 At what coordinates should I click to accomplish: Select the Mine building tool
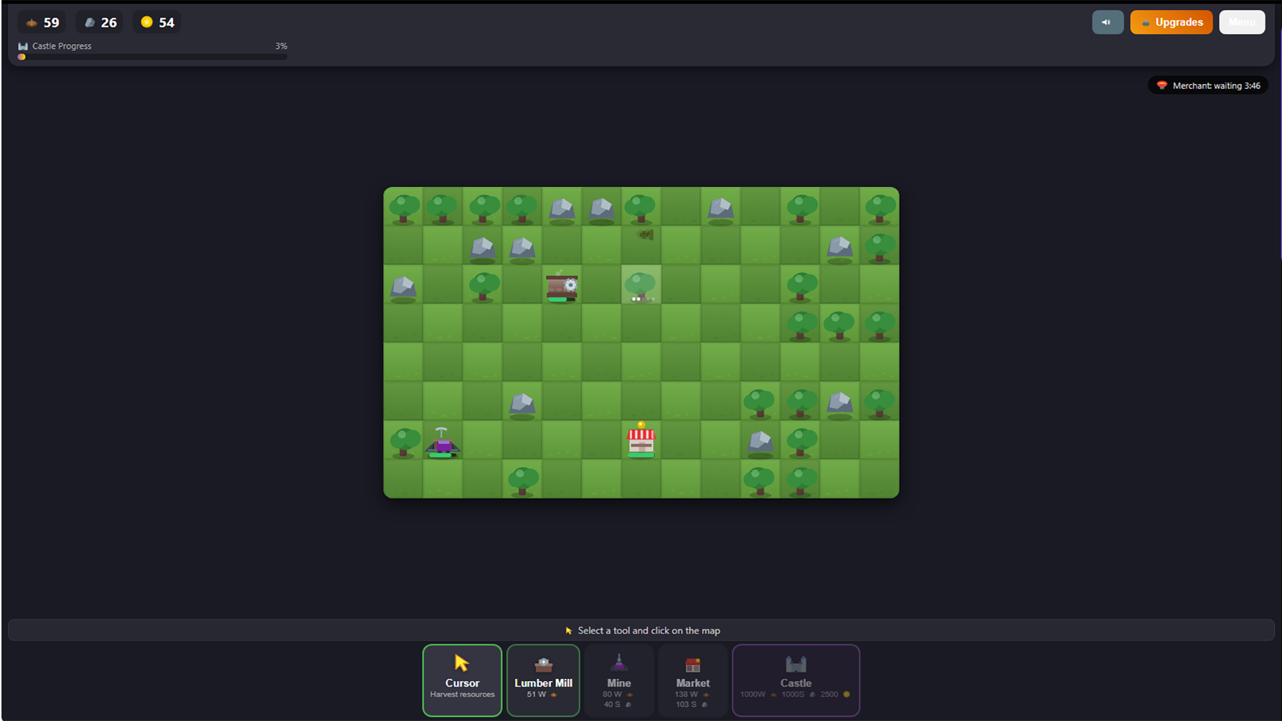619,680
